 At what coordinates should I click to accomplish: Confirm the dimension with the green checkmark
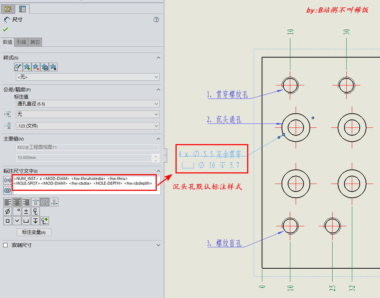click(5, 29)
